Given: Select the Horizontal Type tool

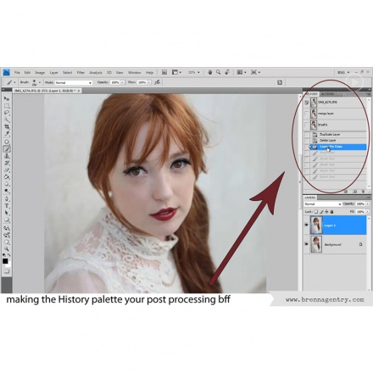Looking at the screenshot, I should 7,206.
